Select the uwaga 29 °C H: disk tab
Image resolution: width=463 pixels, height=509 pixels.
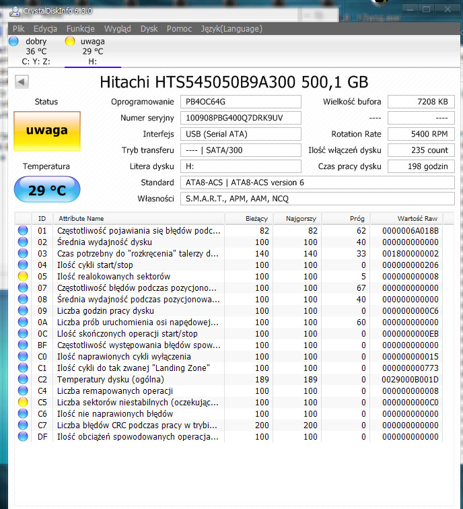pos(93,51)
